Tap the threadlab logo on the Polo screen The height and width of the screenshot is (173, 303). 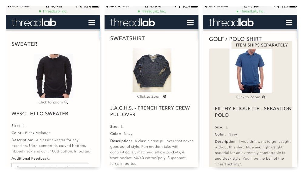pos(231,23)
